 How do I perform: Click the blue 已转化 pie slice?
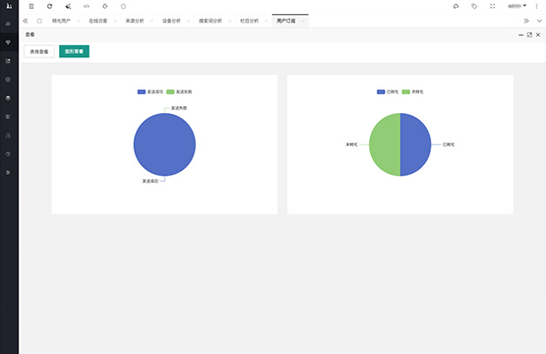coord(416,144)
